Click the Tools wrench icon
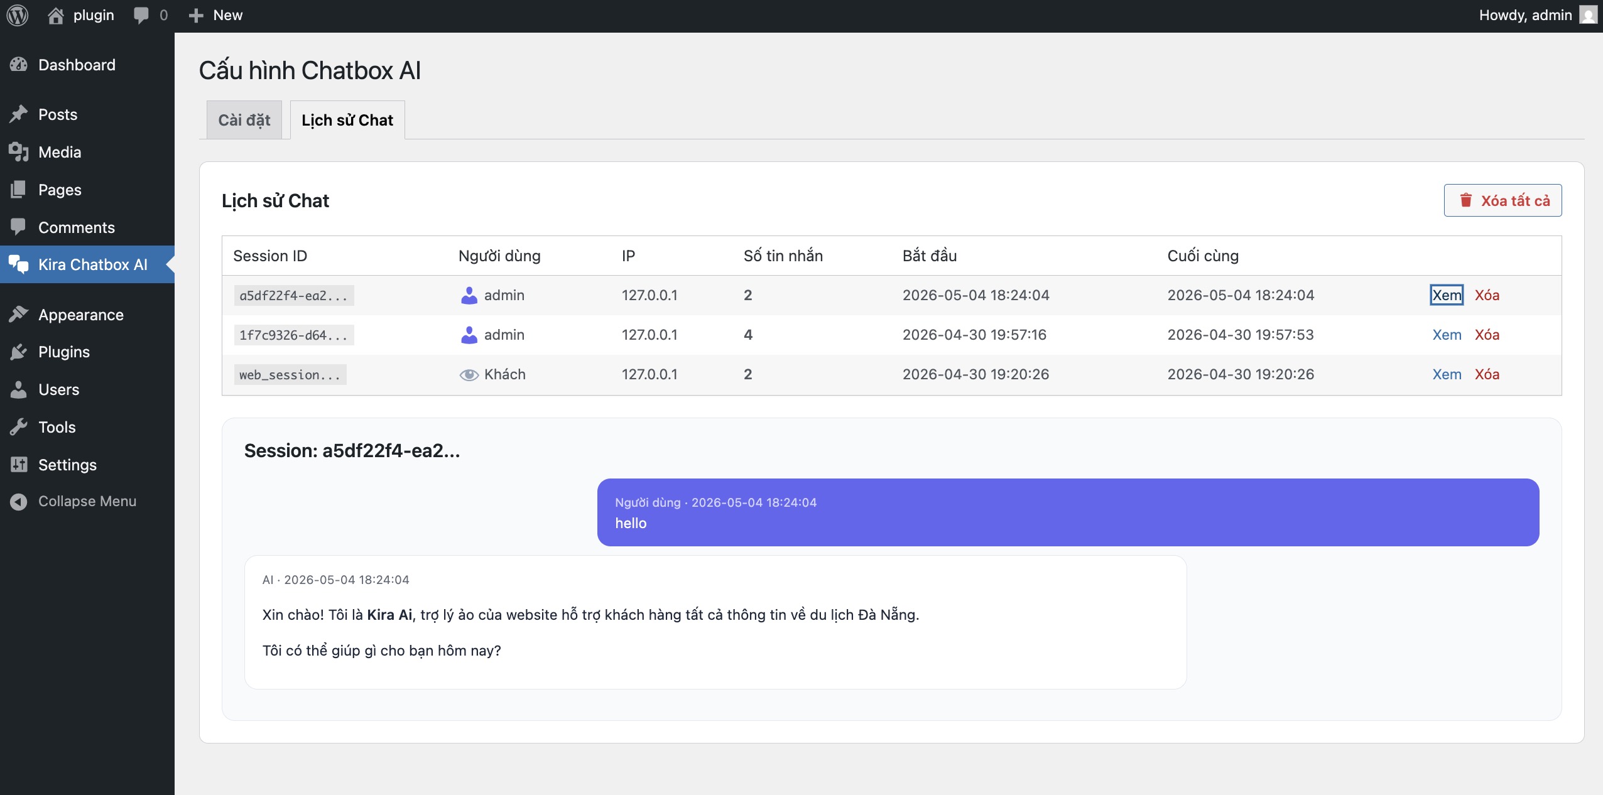Image resolution: width=1603 pixels, height=795 pixels. (x=19, y=427)
